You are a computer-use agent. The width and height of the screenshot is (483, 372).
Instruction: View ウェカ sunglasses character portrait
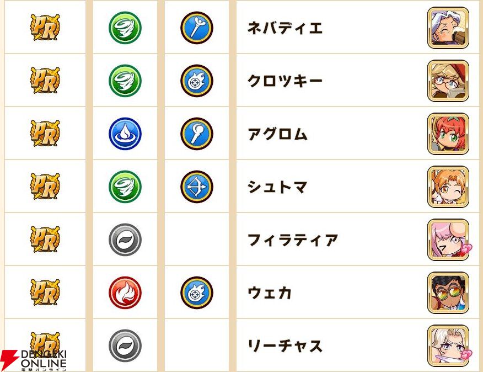448,293
